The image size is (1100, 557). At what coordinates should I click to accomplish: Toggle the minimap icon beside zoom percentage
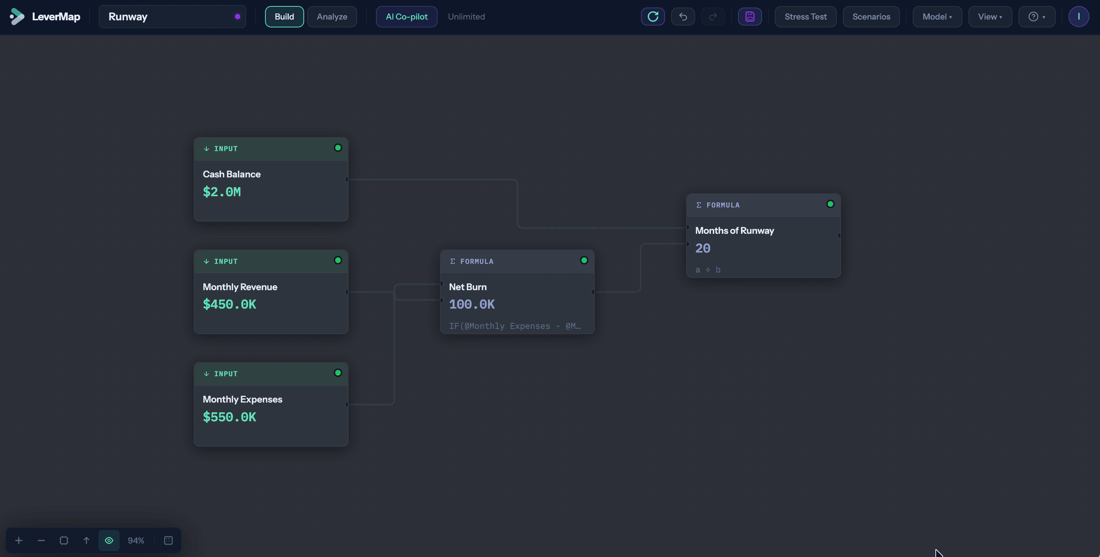click(168, 540)
